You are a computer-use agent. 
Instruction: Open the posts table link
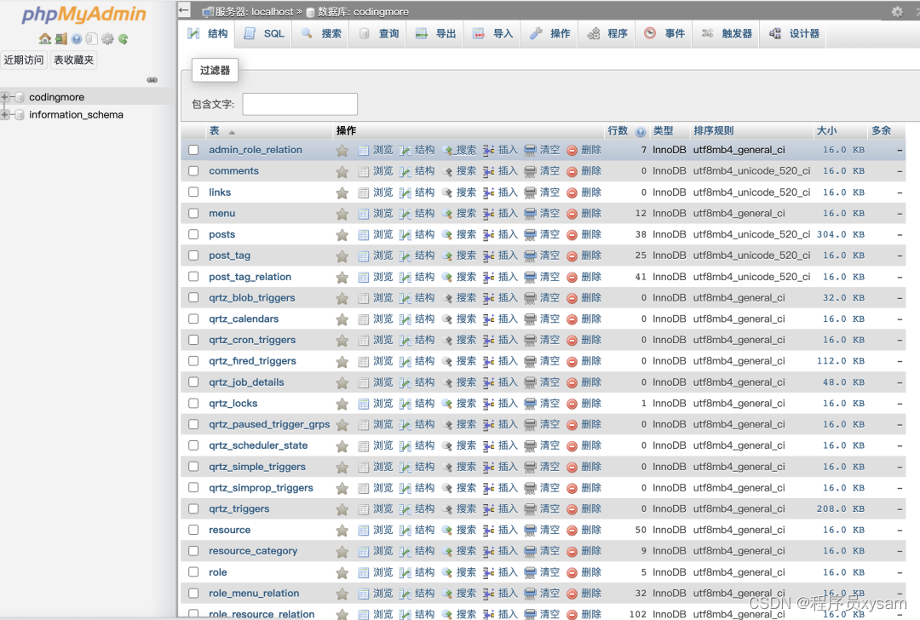221,234
